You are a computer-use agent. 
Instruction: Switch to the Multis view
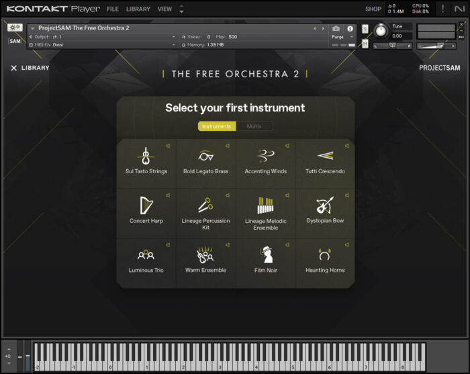pyautogui.click(x=254, y=126)
